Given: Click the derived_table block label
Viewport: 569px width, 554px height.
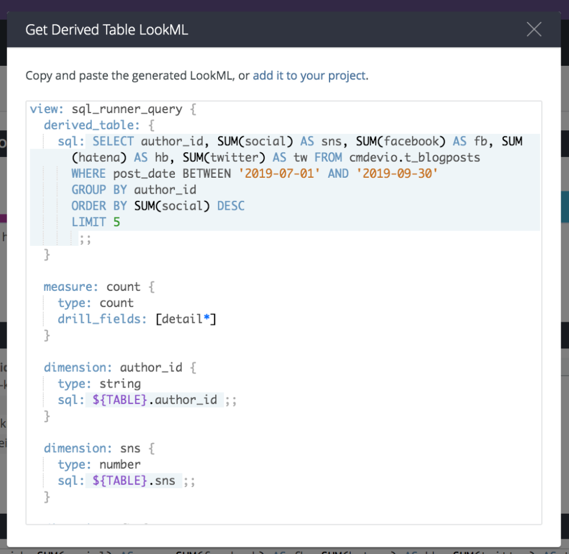Looking at the screenshot, I should (75, 125).
